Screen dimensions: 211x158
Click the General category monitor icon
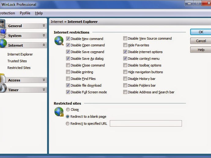(2, 23)
